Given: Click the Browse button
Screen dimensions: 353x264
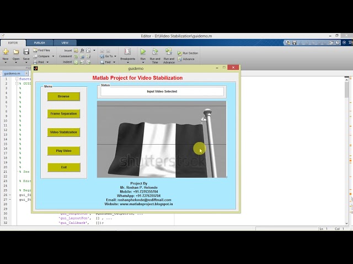Looking at the screenshot, I should (x=63, y=97).
